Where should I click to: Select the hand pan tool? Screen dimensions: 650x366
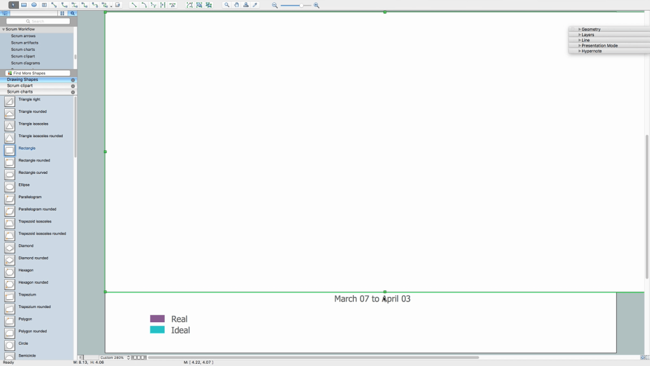[236, 5]
